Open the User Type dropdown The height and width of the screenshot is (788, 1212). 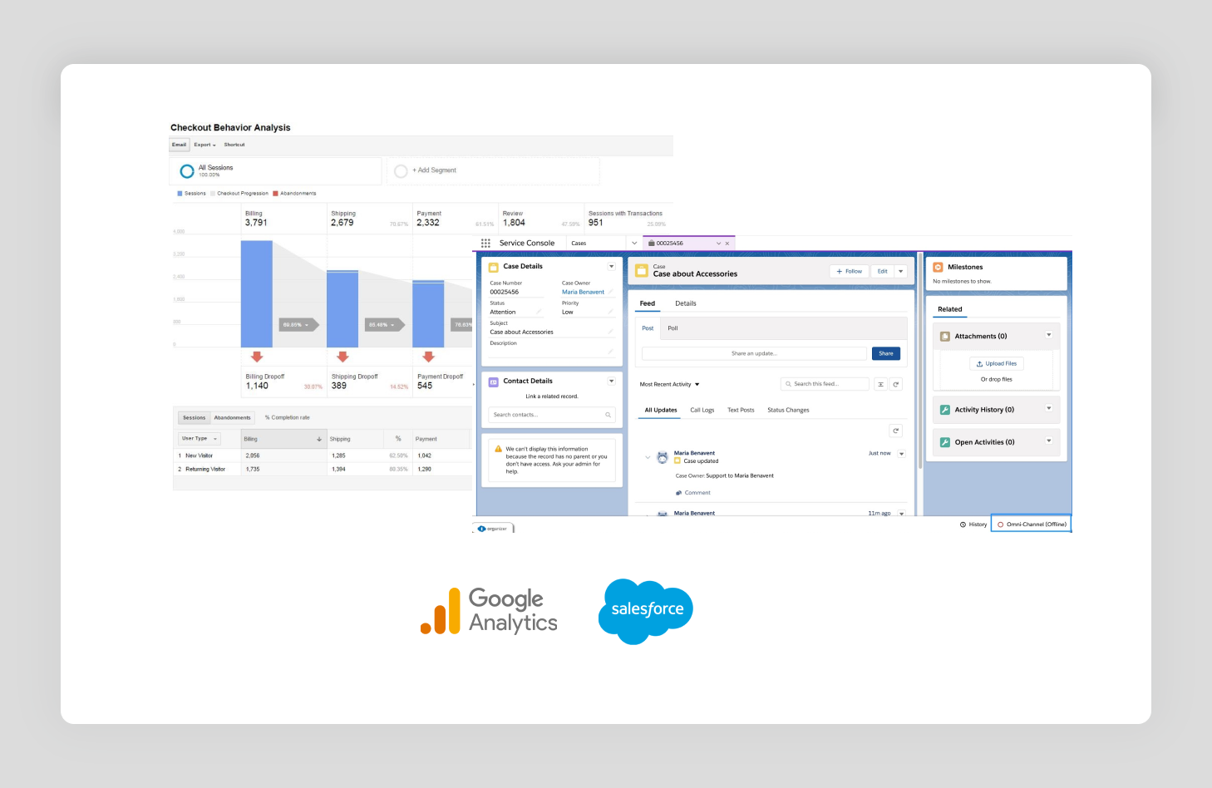click(199, 438)
